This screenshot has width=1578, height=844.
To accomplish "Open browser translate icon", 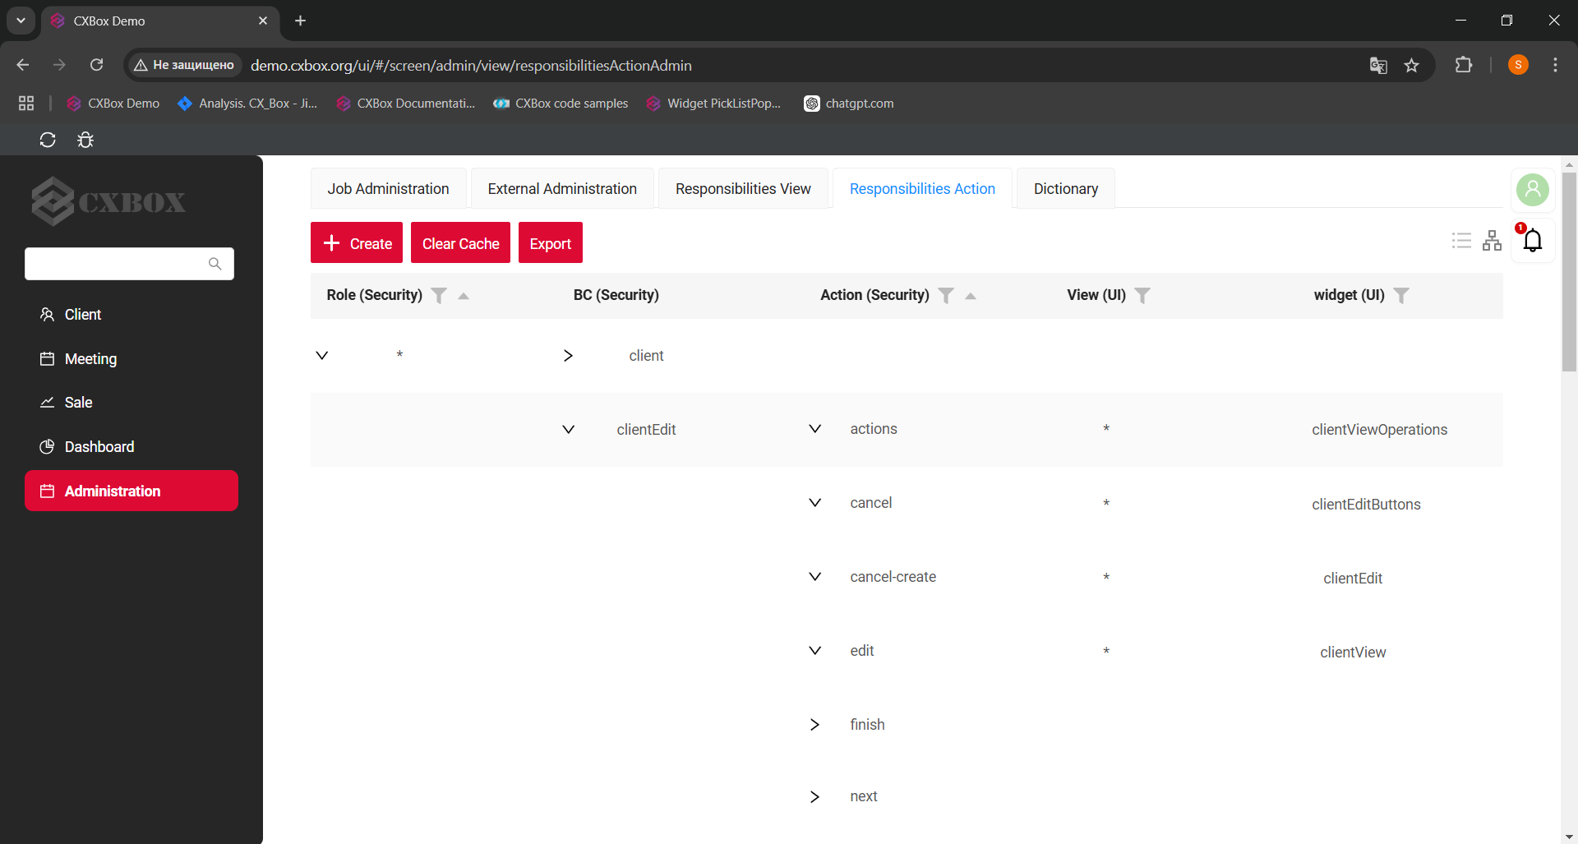I will click(1378, 66).
